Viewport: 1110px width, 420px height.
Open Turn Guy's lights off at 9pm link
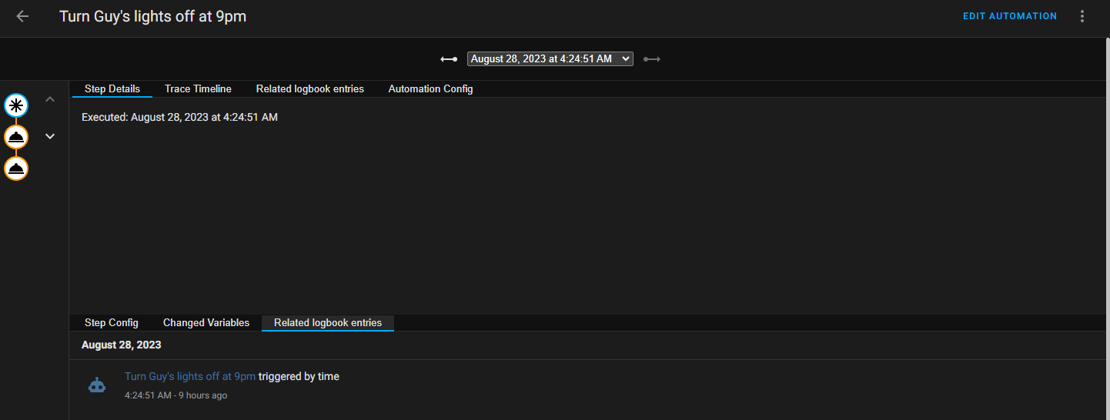[x=190, y=376]
